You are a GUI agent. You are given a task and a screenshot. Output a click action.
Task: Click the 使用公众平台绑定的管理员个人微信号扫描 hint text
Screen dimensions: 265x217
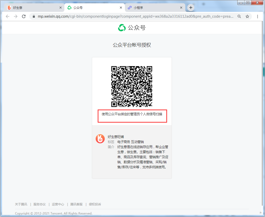point(132,114)
